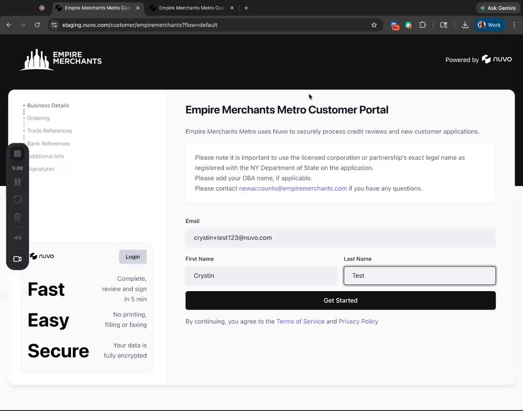
Task: Stop the screen recording
Action: [x=18, y=154]
